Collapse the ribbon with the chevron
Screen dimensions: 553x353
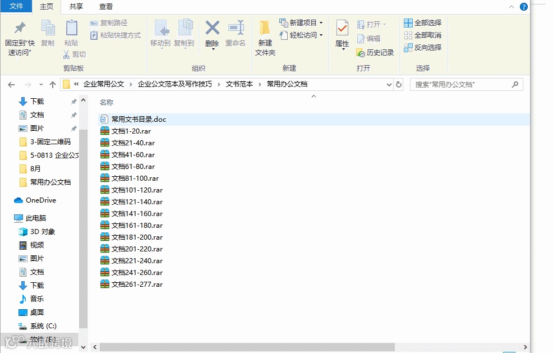(x=511, y=7)
